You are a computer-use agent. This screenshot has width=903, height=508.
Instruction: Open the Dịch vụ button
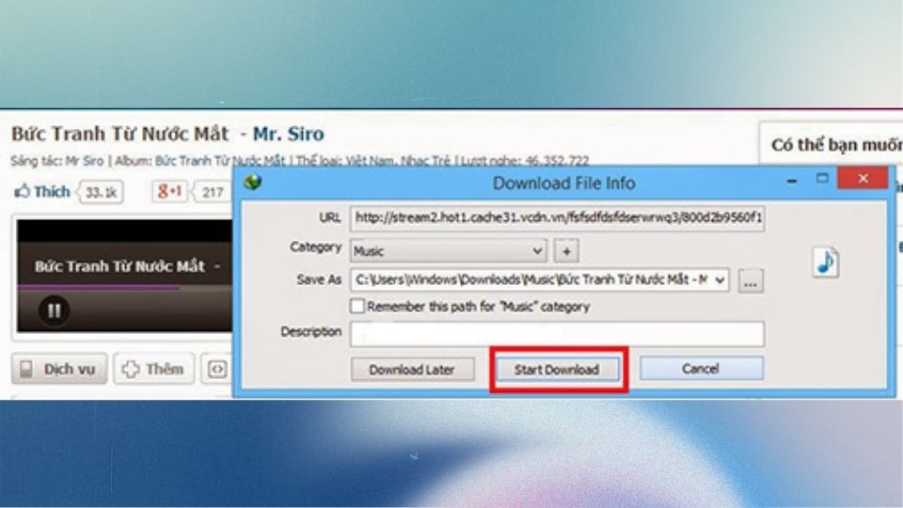(59, 369)
